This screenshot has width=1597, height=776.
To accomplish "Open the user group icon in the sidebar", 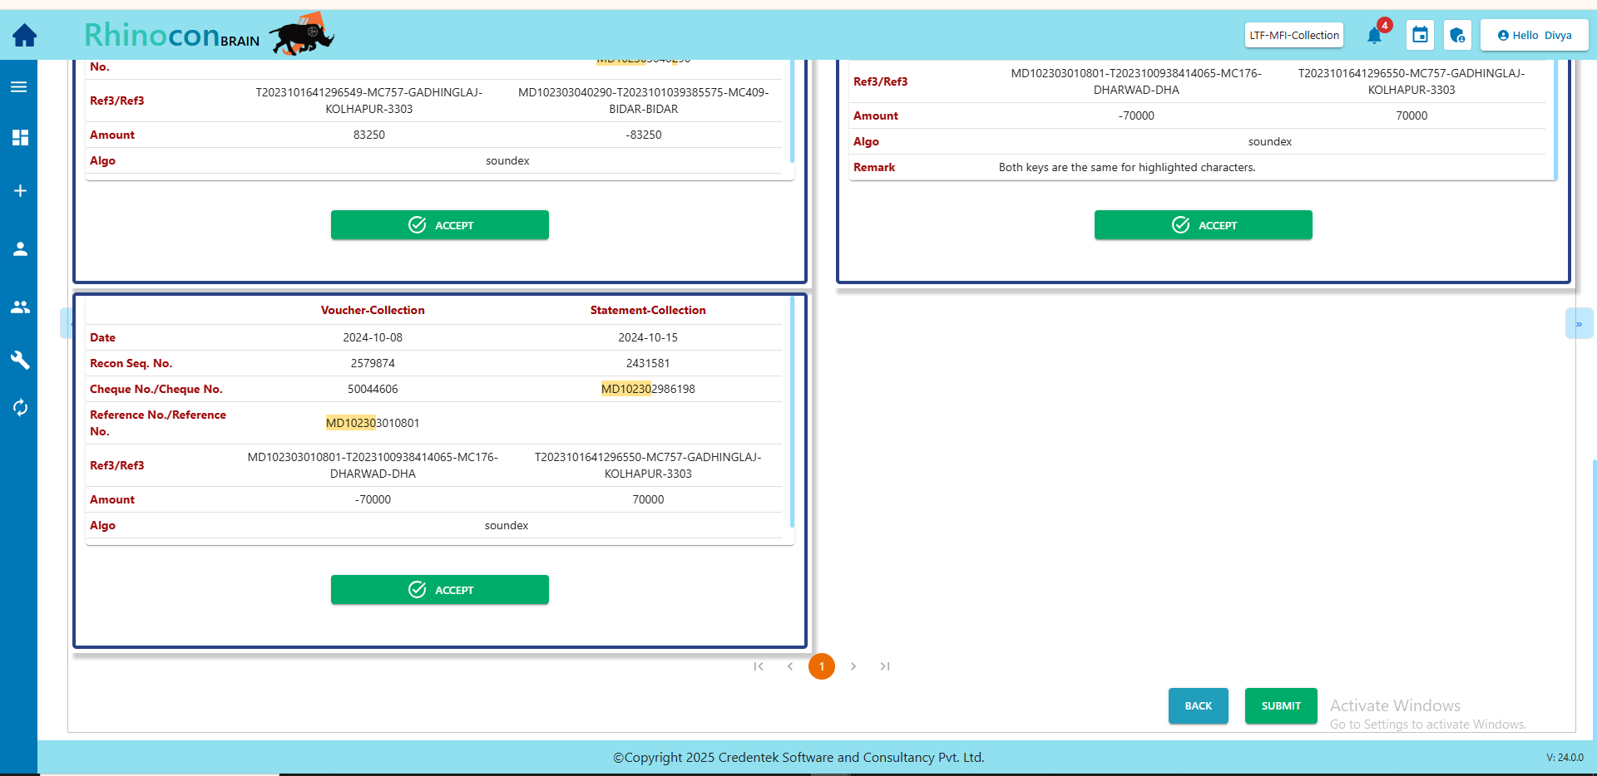I will (x=20, y=307).
